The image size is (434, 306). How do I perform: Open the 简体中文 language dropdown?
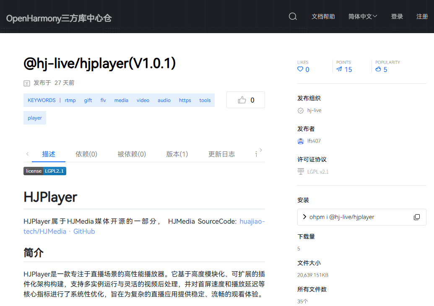[x=363, y=16]
